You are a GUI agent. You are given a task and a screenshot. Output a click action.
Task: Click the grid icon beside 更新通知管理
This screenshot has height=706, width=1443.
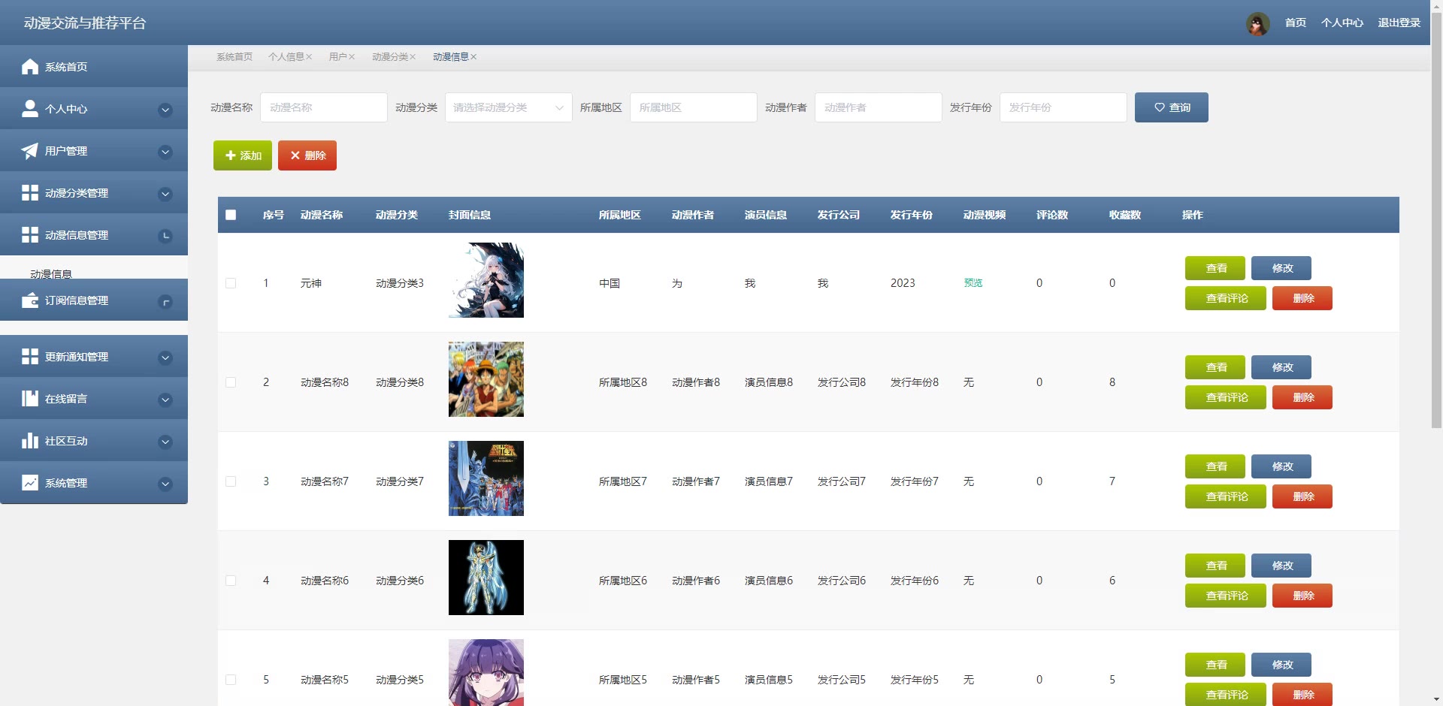click(30, 357)
